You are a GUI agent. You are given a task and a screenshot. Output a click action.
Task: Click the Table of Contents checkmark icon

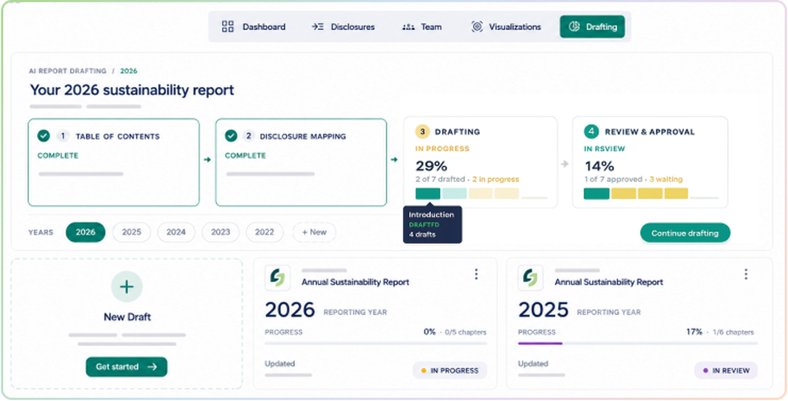tap(44, 136)
